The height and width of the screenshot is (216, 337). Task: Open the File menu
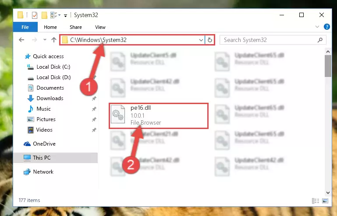click(x=25, y=27)
